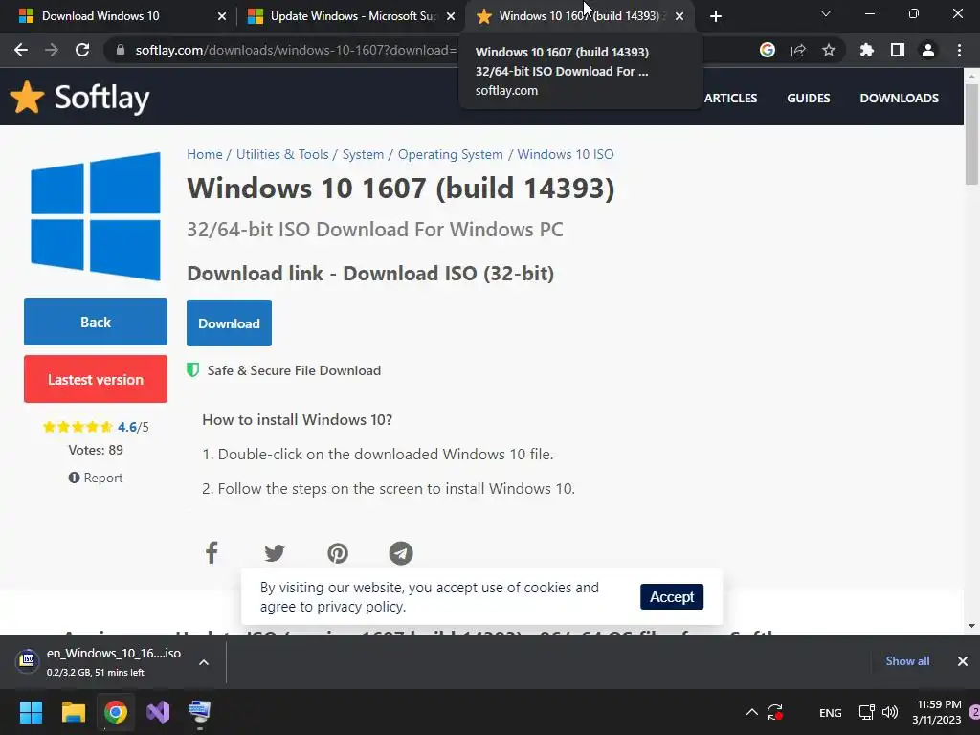Open ARTICLES menu item
Screen dimensions: 980x735
[x=730, y=99]
